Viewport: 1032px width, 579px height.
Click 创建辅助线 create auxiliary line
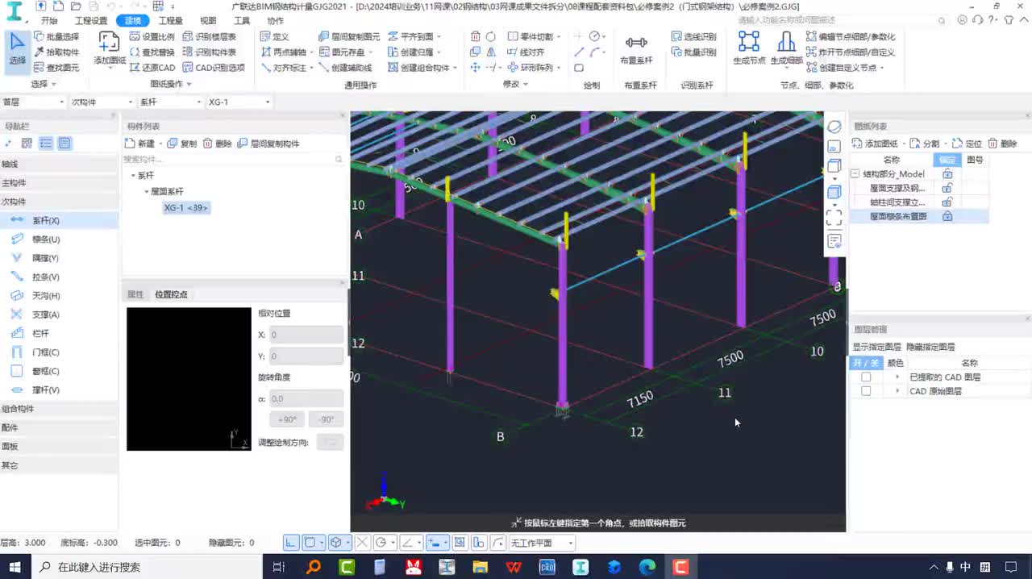coord(345,68)
